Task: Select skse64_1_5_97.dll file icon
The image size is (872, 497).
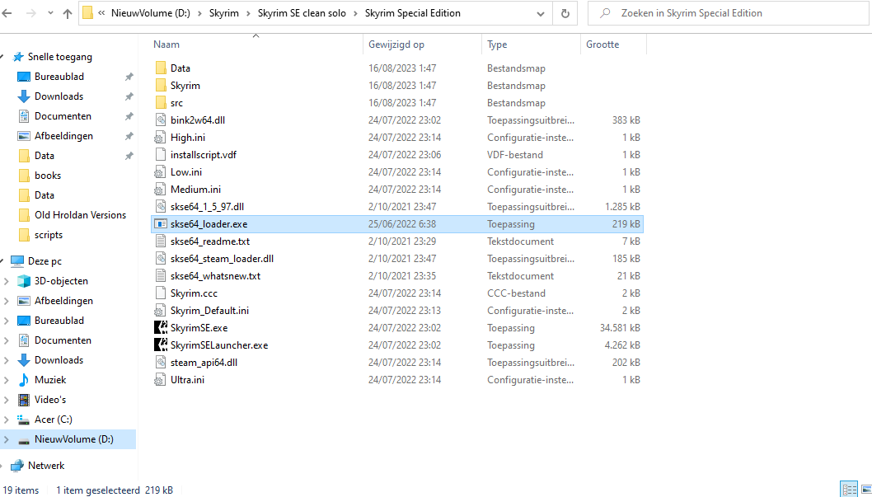Action: pos(161,206)
